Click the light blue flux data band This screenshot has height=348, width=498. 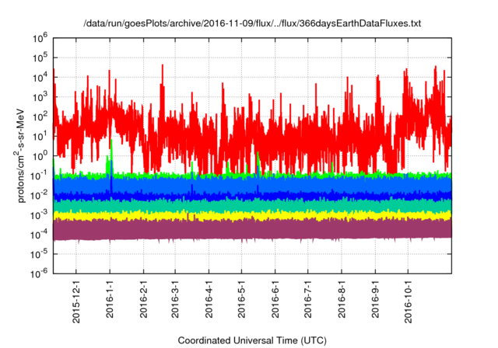252,185
